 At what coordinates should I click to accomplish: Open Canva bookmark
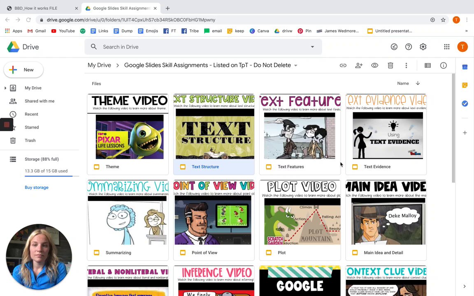[x=259, y=31]
